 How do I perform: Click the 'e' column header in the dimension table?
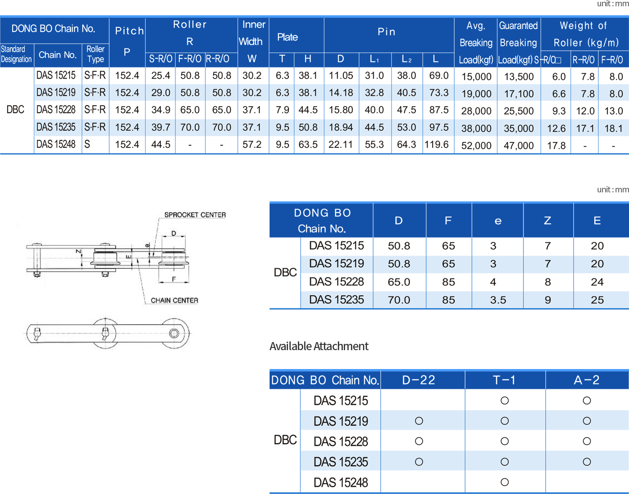tap(498, 221)
